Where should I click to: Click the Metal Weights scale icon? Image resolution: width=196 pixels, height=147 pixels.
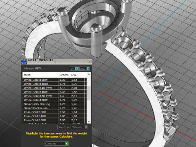[24, 61]
